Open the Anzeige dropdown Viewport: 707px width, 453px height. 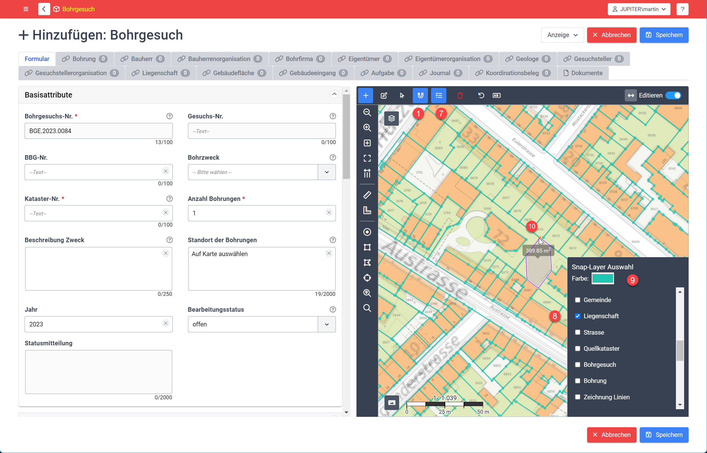pos(562,35)
